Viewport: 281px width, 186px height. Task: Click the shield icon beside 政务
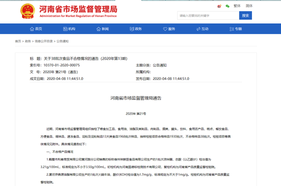pos(132,29)
